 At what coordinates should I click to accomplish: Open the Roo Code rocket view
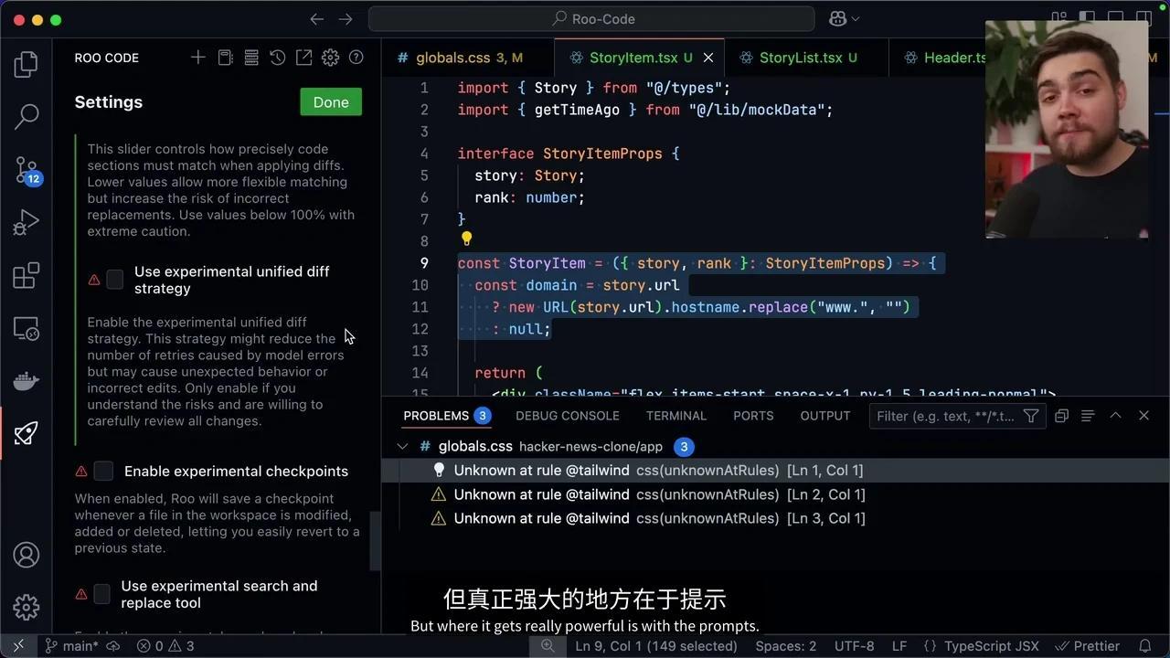(27, 433)
